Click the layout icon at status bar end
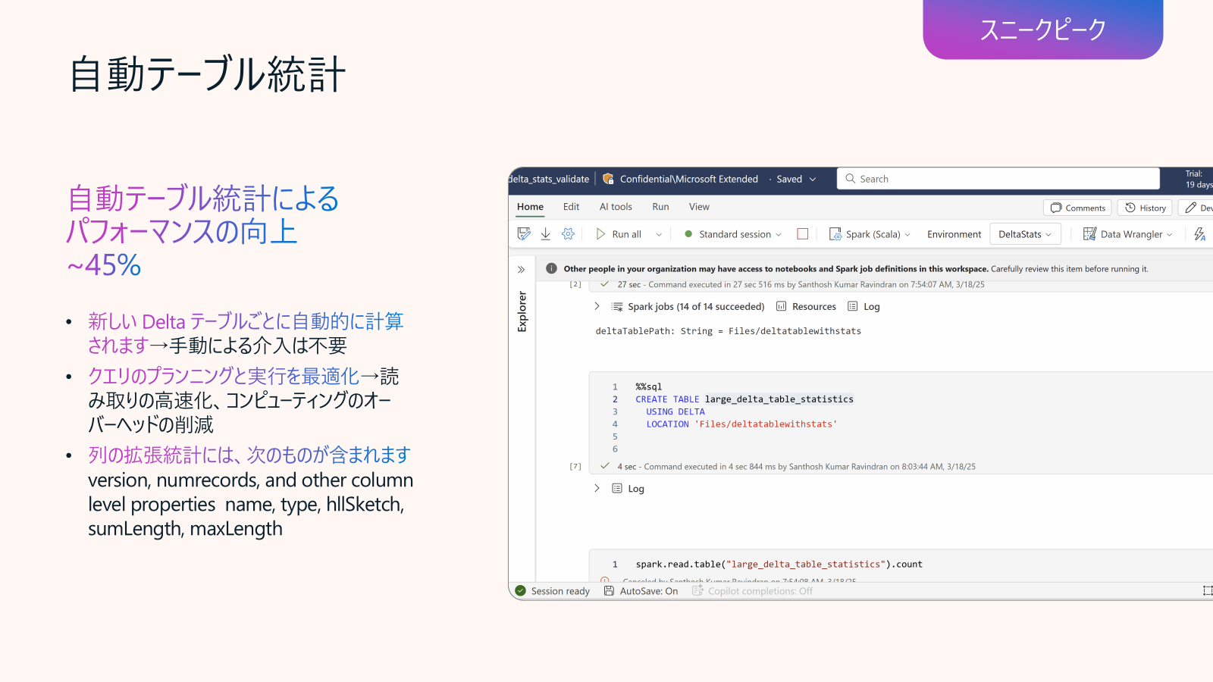The image size is (1213, 682). click(x=1208, y=591)
